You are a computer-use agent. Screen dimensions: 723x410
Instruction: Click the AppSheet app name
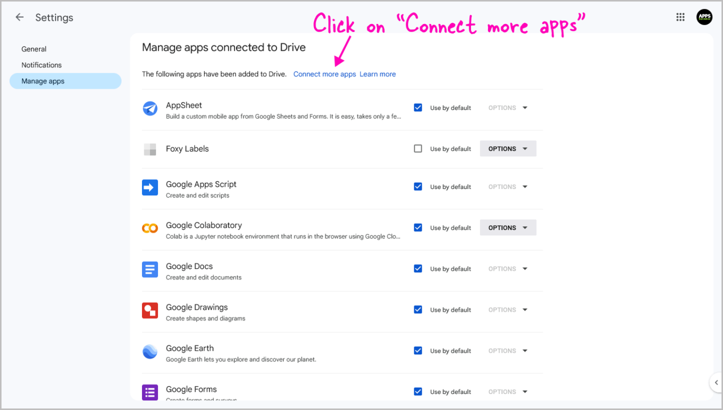point(184,105)
